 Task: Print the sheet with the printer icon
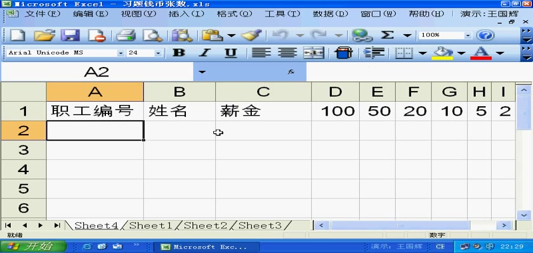coord(126,35)
